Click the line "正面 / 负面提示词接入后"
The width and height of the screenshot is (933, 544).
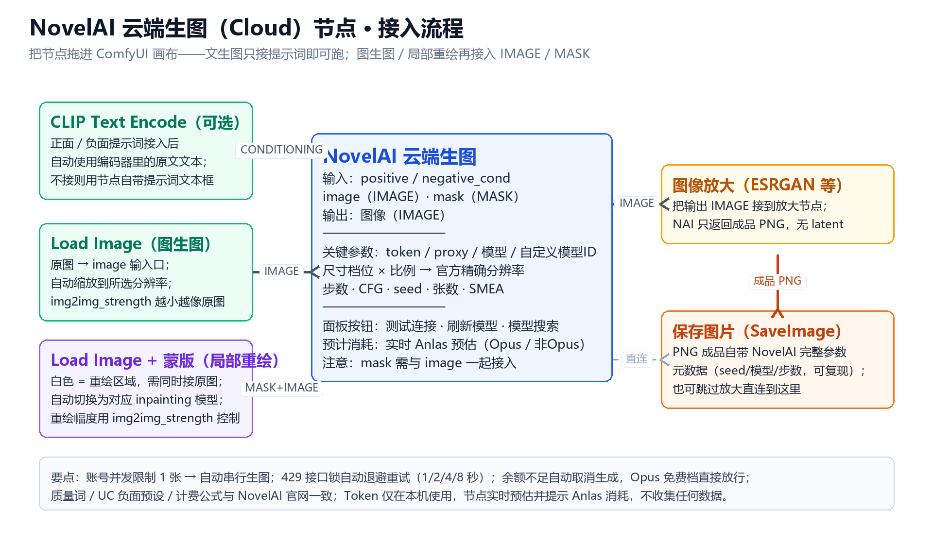tap(115, 143)
